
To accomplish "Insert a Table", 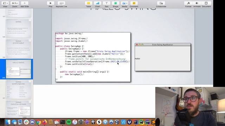I will pos(89,3).
